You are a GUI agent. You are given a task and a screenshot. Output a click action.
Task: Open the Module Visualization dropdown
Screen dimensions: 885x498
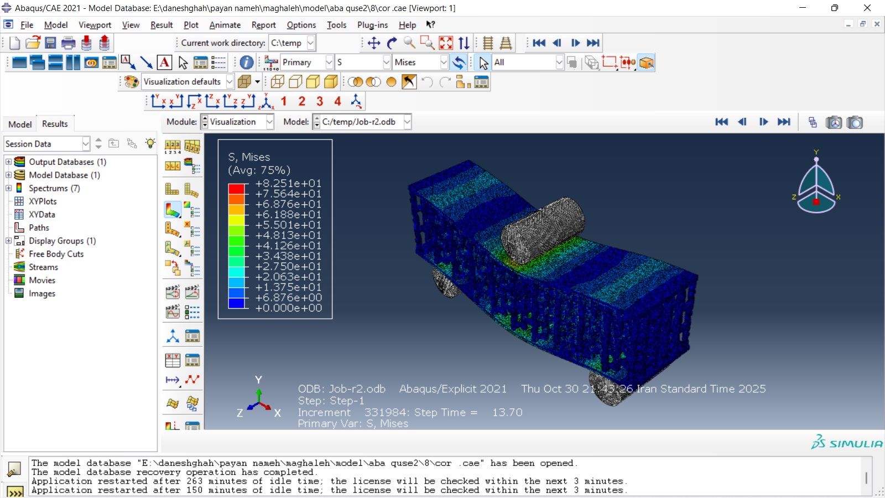click(x=269, y=122)
